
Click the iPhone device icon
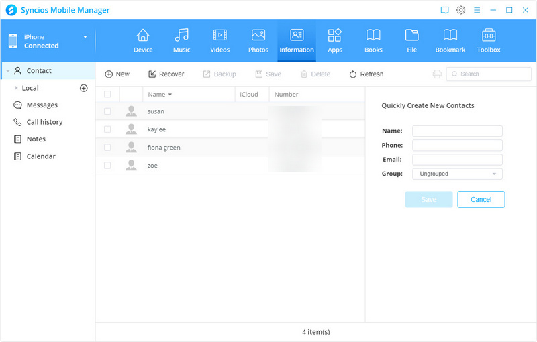click(x=13, y=41)
